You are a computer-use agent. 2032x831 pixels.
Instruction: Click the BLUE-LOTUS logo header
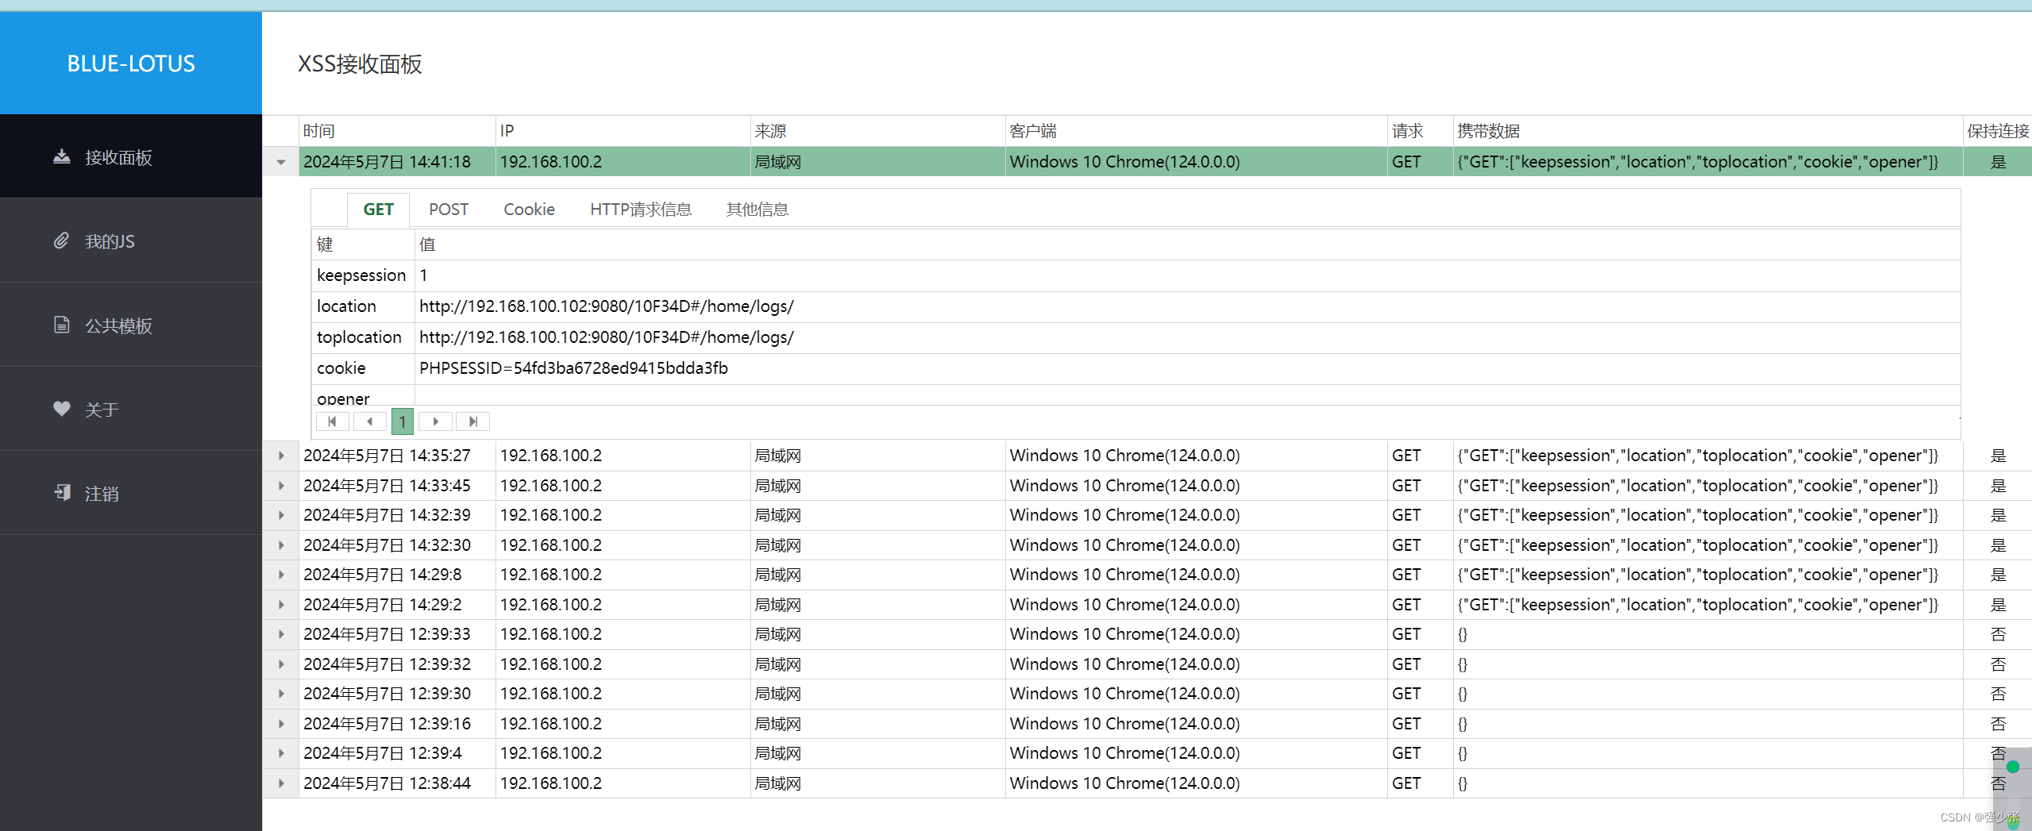point(131,63)
